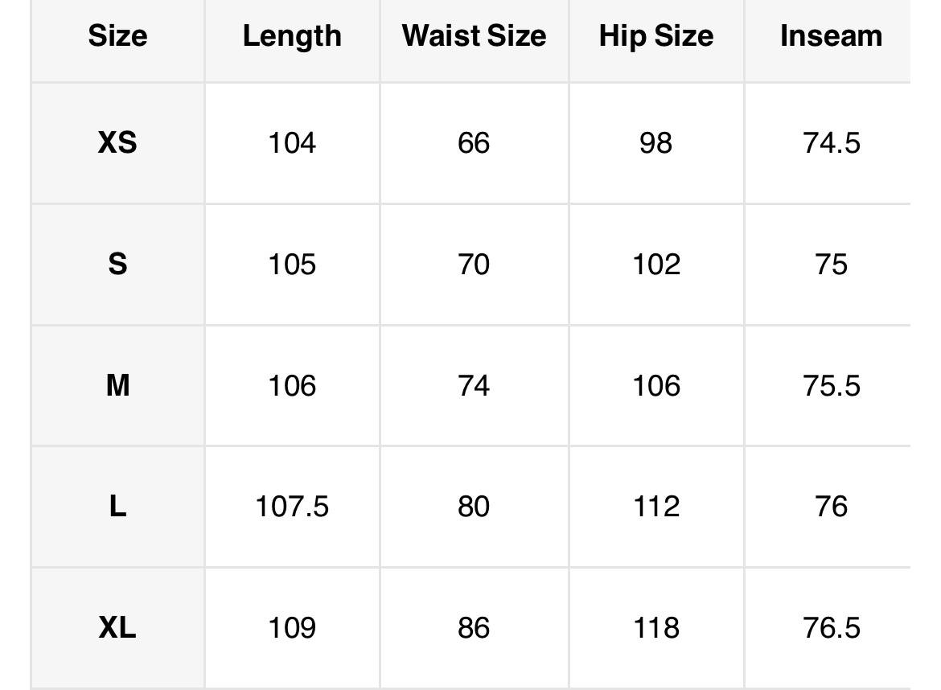Viewport: 941px width, 690px height.
Task: Select the S size row label
Action: [x=117, y=264]
